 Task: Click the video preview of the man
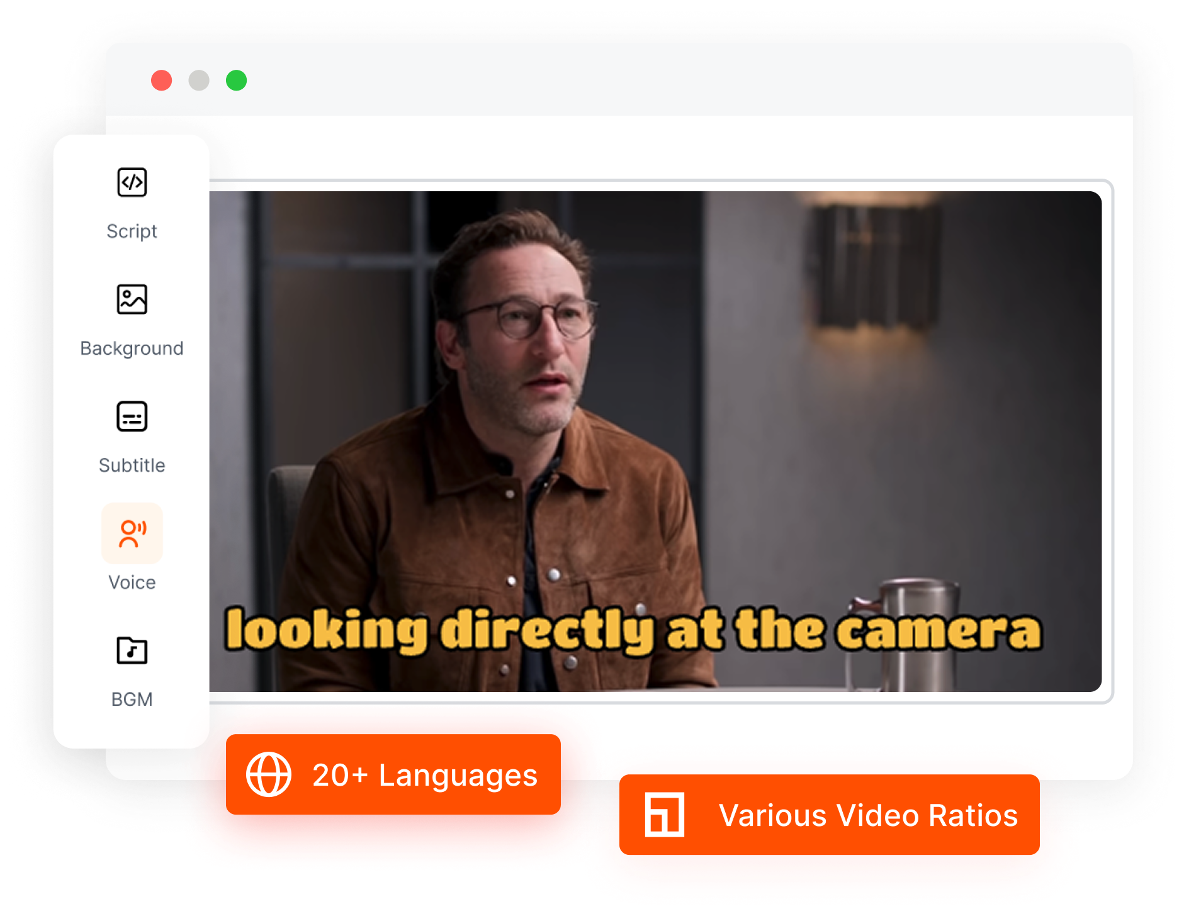tap(655, 442)
